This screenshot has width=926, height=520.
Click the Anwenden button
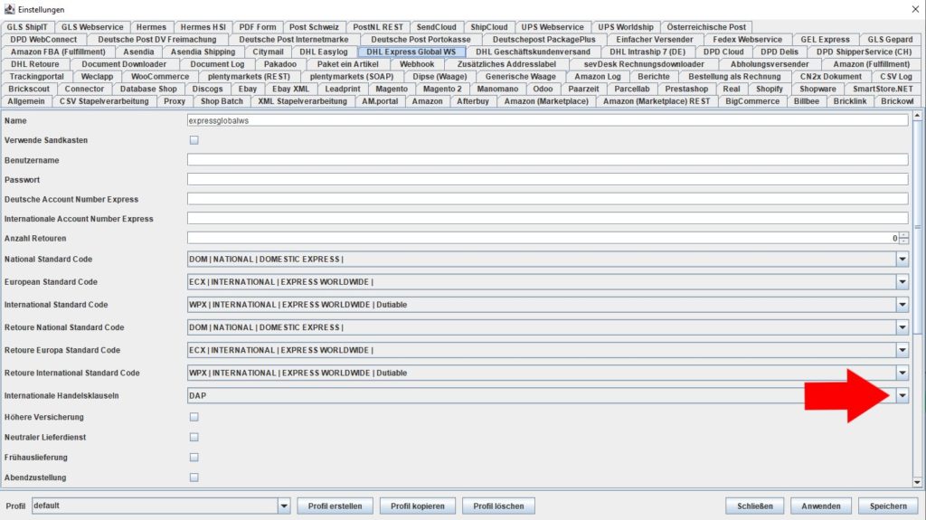(x=821, y=506)
